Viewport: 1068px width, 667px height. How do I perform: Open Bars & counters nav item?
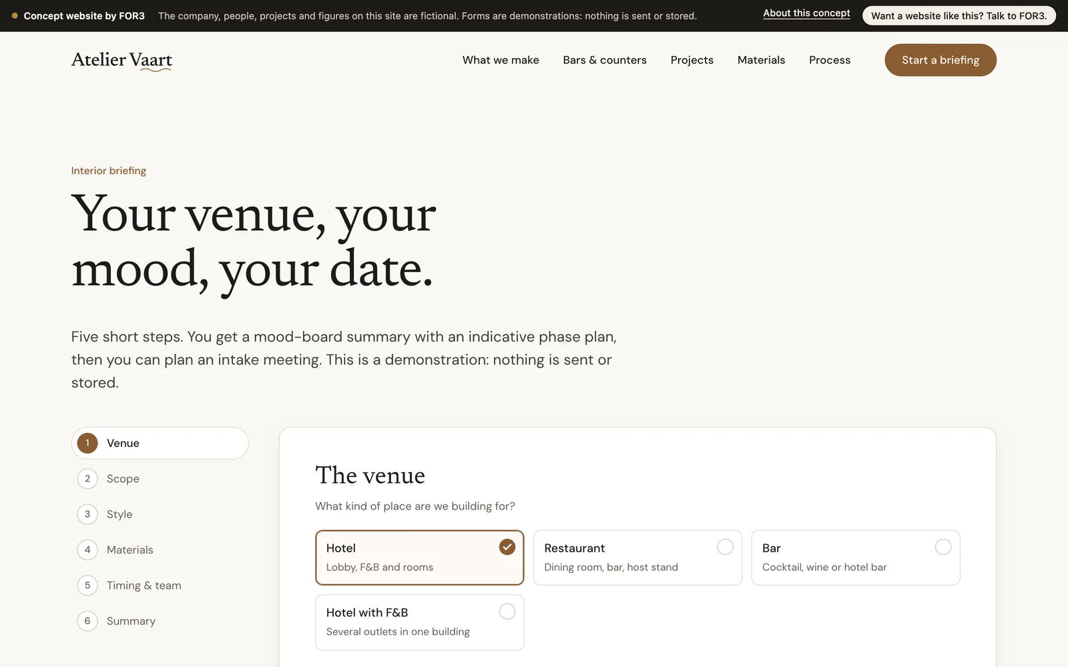click(605, 60)
